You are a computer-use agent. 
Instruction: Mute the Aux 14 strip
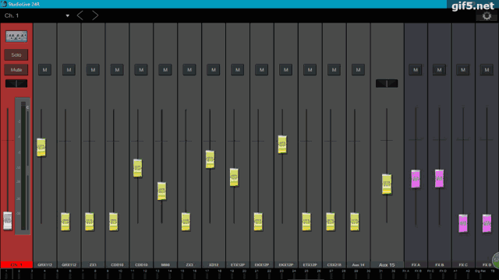pyautogui.click(x=358, y=70)
